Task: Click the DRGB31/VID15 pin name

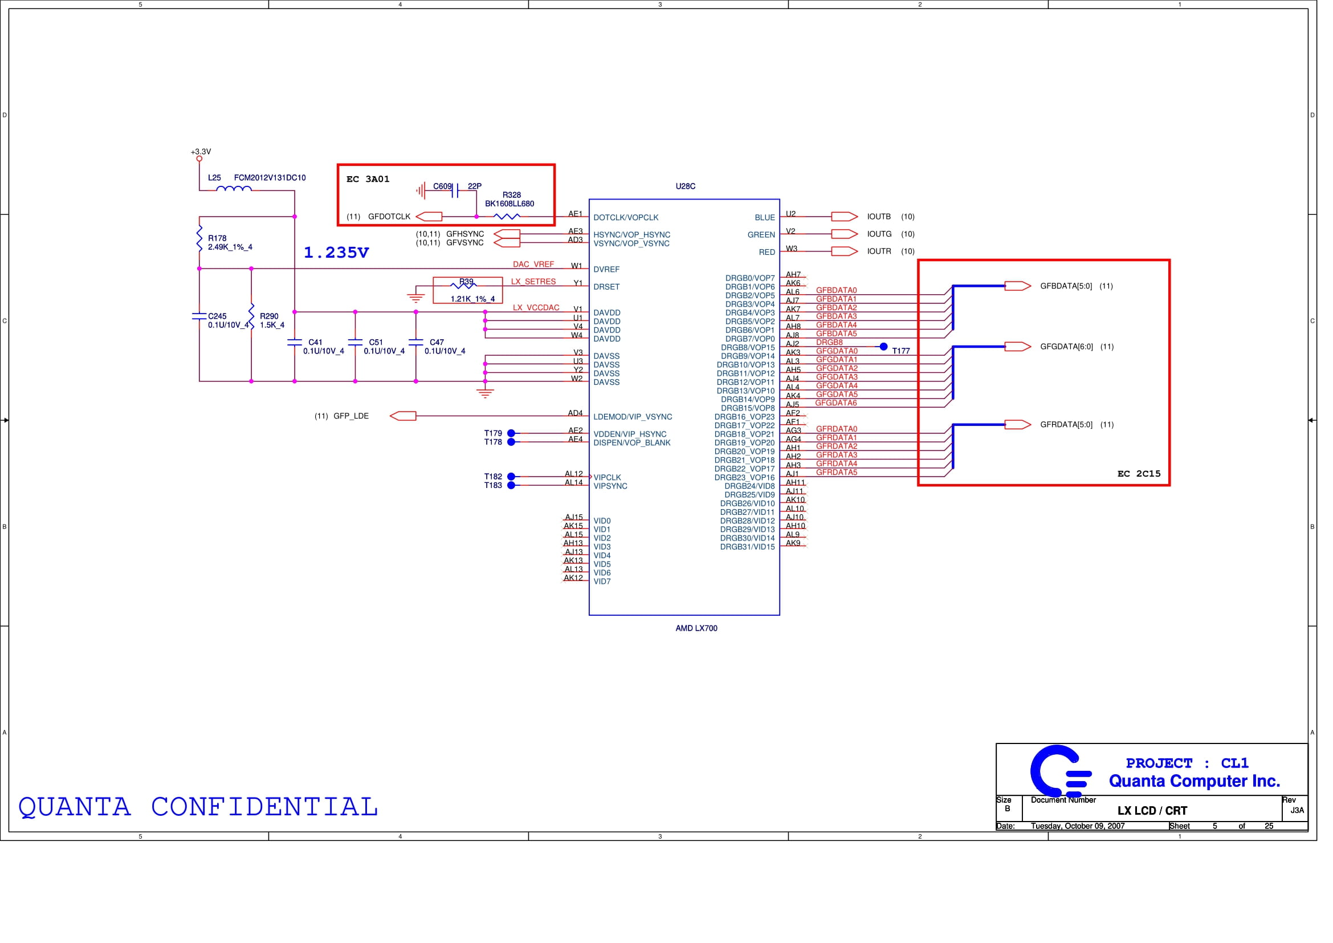Action: coord(748,547)
